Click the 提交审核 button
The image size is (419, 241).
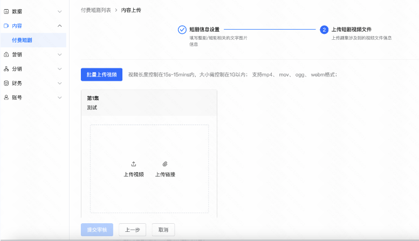point(97,230)
